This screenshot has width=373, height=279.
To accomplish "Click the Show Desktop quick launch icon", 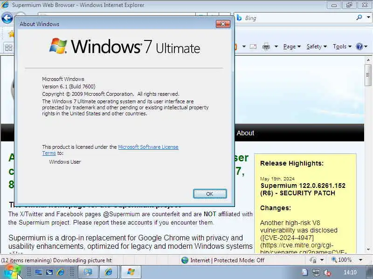I will (x=39, y=272).
